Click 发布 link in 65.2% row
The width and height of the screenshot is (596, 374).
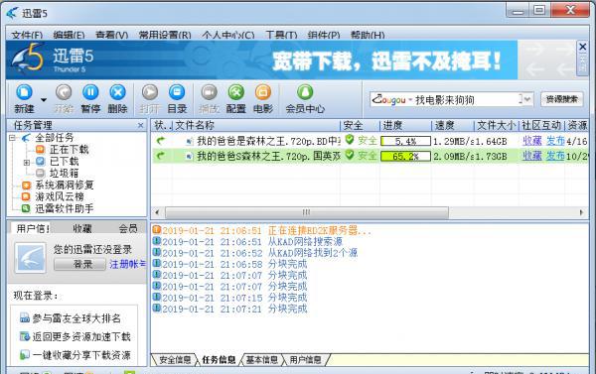[x=555, y=156]
